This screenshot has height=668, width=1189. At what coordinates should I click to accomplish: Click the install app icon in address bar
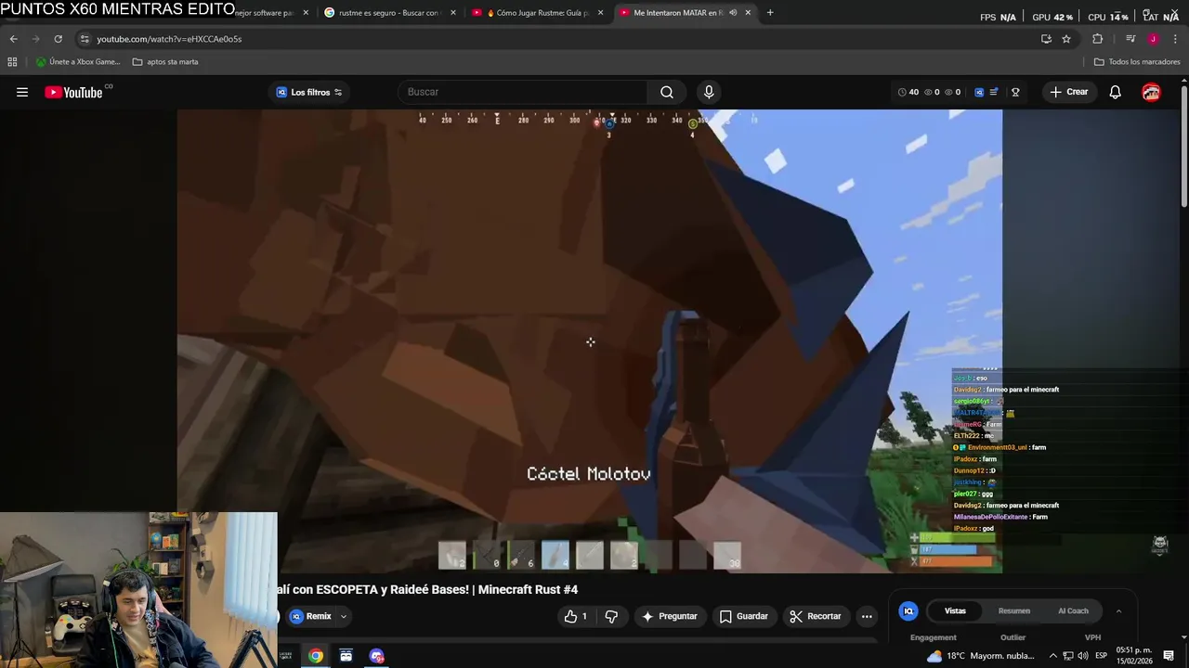(1046, 39)
